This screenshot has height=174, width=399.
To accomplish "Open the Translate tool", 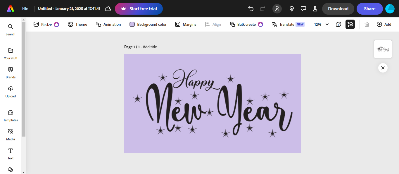I will click(x=288, y=24).
